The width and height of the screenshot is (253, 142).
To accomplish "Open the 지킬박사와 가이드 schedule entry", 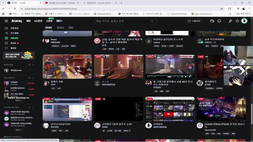I will 19,125.
